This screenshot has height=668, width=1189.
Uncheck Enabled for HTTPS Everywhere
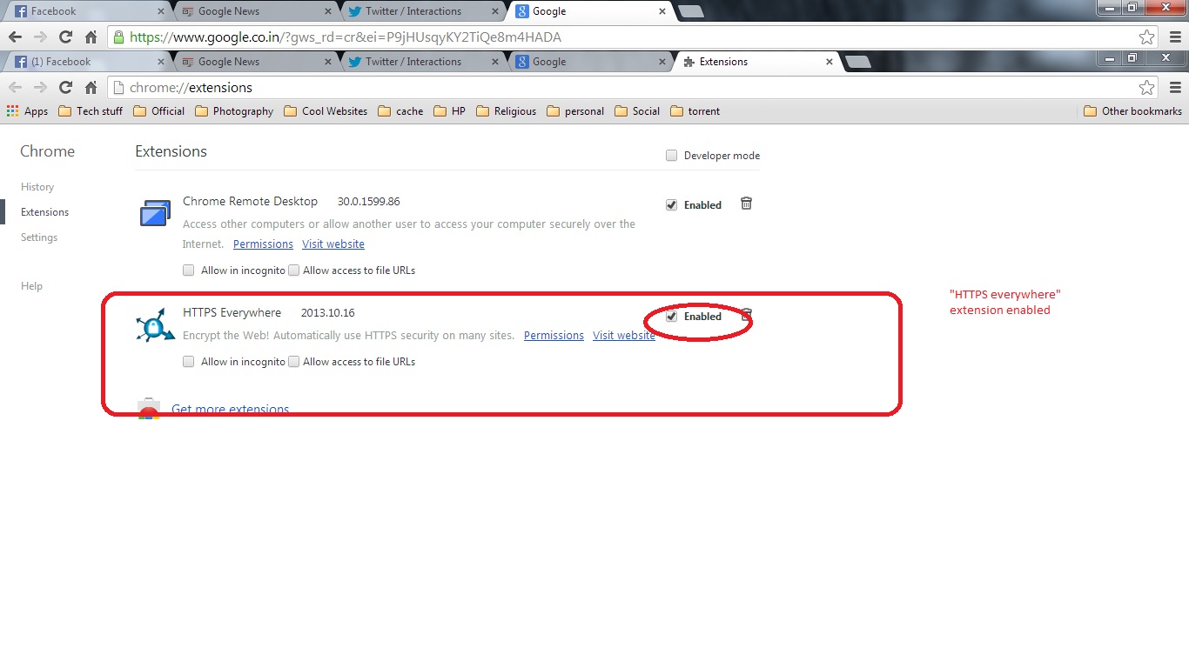click(671, 317)
